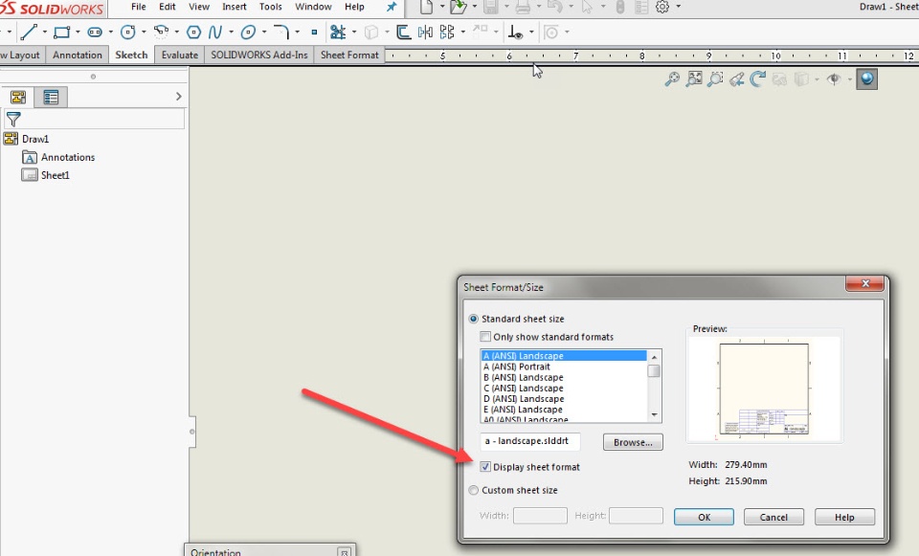This screenshot has height=556, width=919.
Task: Expand the panel with chevron arrow
Action: coord(179,97)
